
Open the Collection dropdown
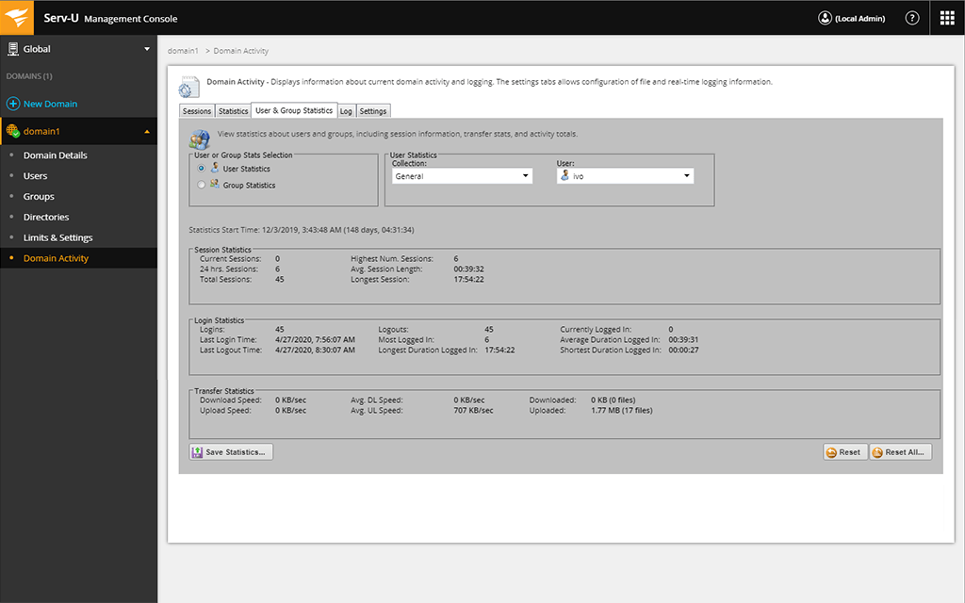click(x=524, y=175)
